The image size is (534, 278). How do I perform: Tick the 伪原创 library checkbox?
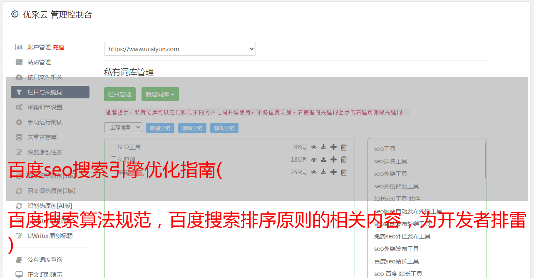tap(113, 159)
